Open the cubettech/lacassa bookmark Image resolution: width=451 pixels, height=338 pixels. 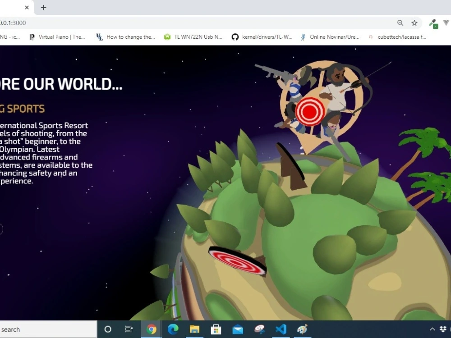coord(397,37)
